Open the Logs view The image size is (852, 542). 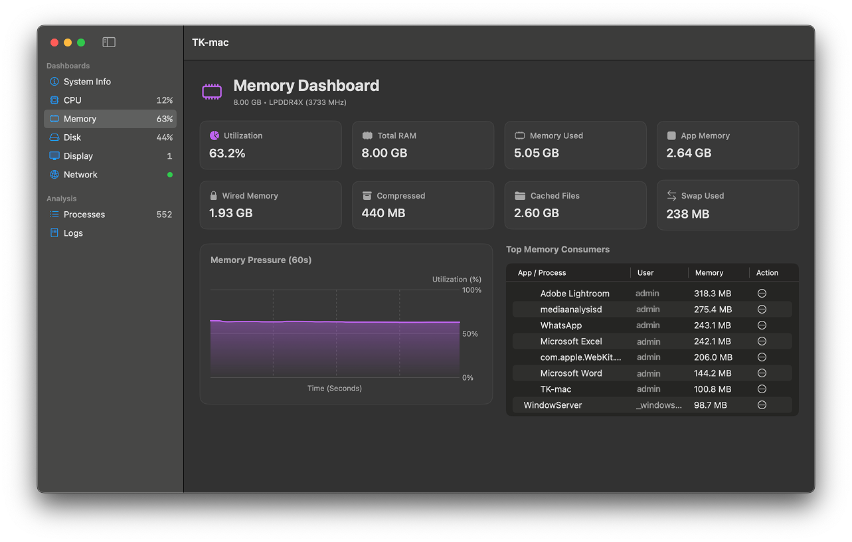73,232
